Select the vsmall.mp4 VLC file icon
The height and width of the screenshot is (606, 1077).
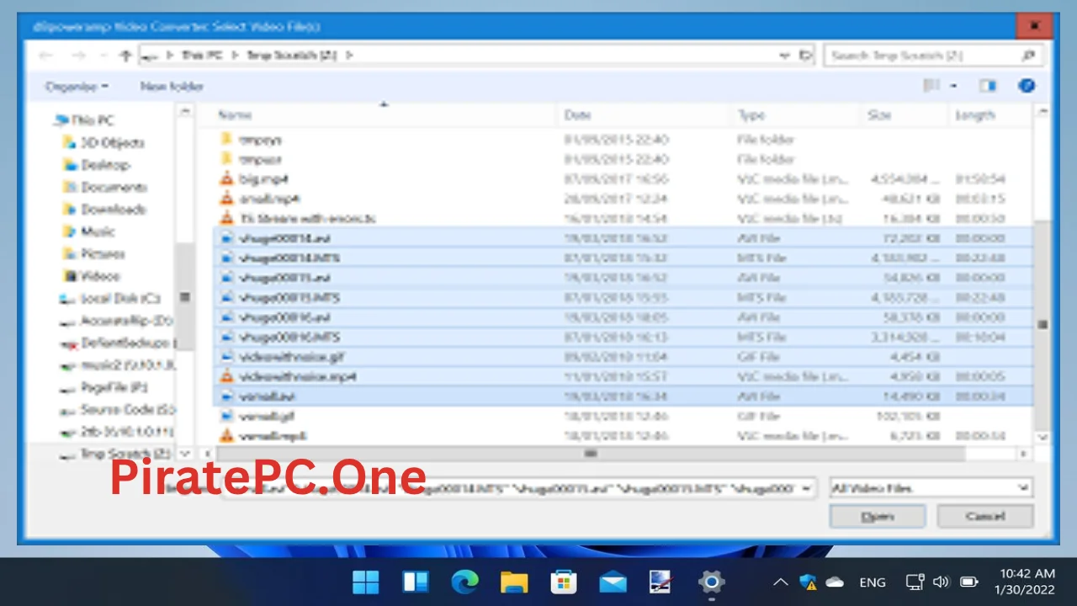(x=225, y=436)
